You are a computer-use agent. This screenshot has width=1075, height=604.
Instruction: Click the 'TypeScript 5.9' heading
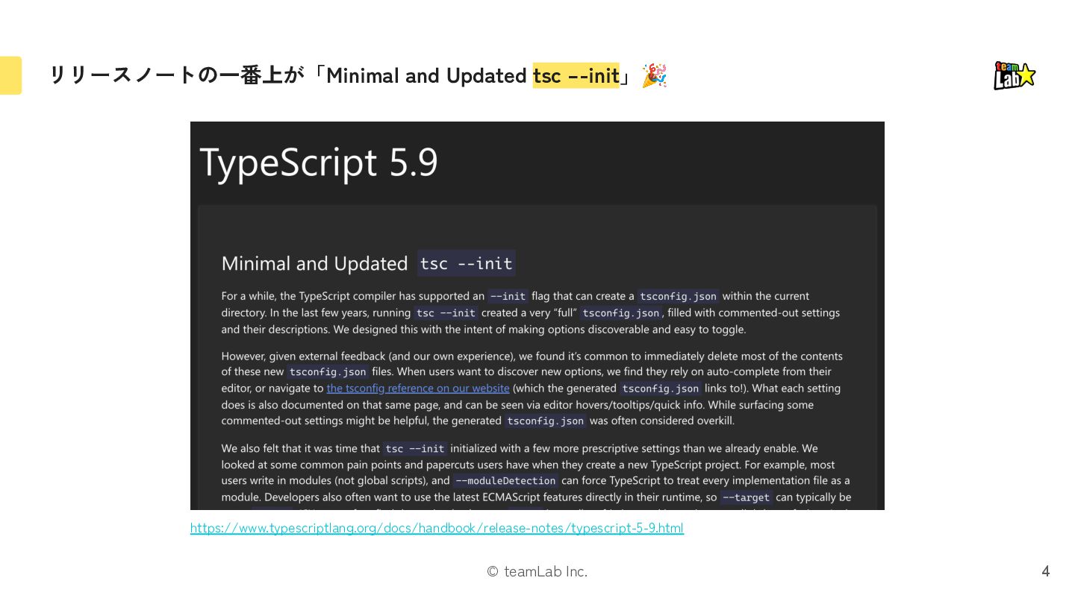tap(319, 162)
